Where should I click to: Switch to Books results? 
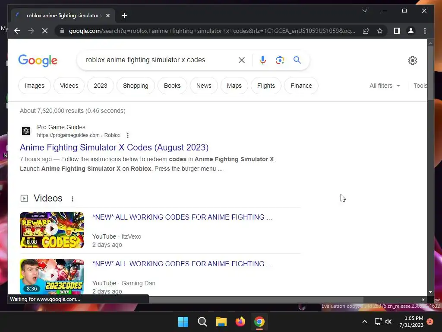(x=172, y=86)
